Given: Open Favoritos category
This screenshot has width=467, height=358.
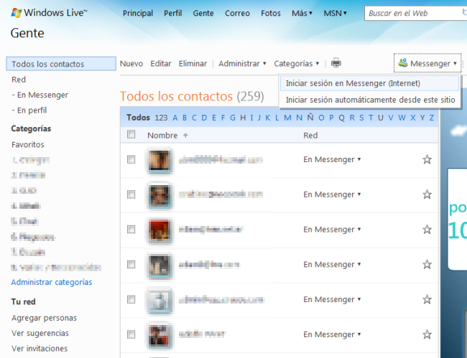Looking at the screenshot, I should (28, 144).
